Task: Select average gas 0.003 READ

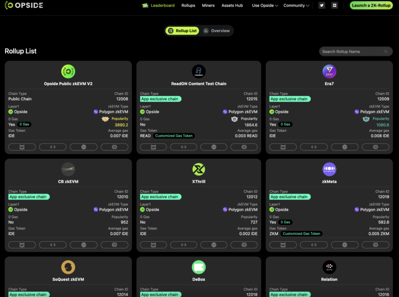Action: [x=246, y=136]
